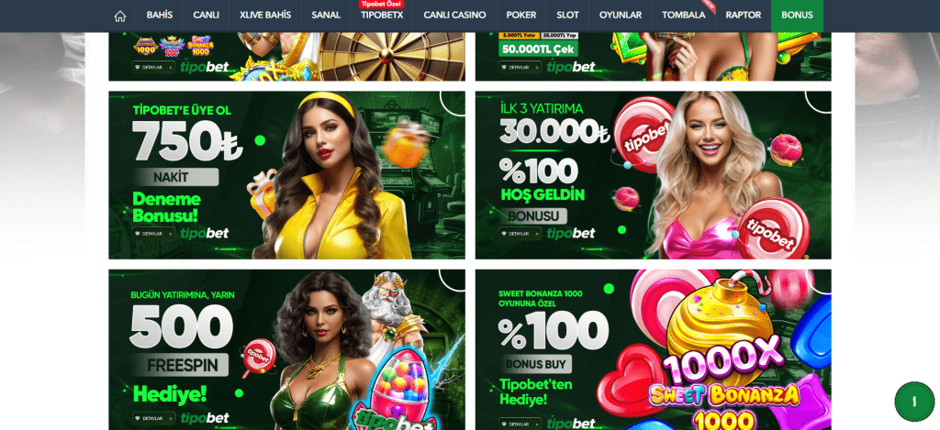Open the Sweet Bonanza 1000 Bonus Buy banner
This screenshot has height=430, width=940.
click(x=654, y=349)
